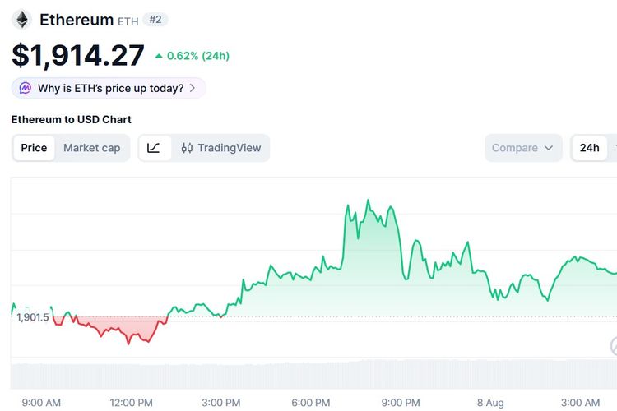Click the 0.62% (24h) change indicator

coord(193,56)
